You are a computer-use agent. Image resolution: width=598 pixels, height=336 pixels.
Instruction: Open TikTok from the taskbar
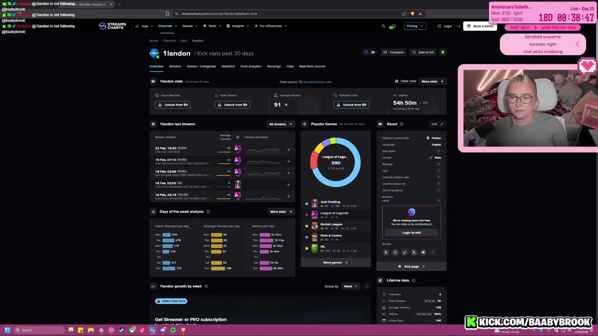142,330
